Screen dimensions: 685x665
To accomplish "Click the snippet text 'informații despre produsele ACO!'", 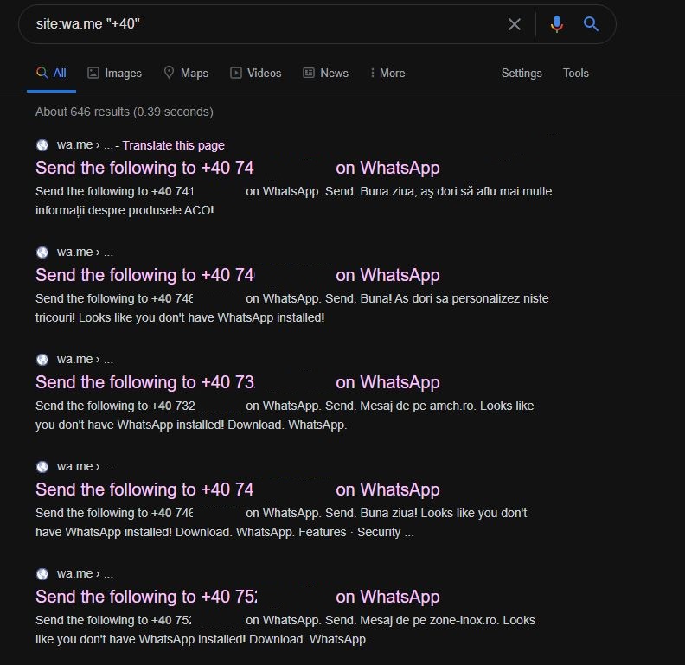I will [x=125, y=211].
